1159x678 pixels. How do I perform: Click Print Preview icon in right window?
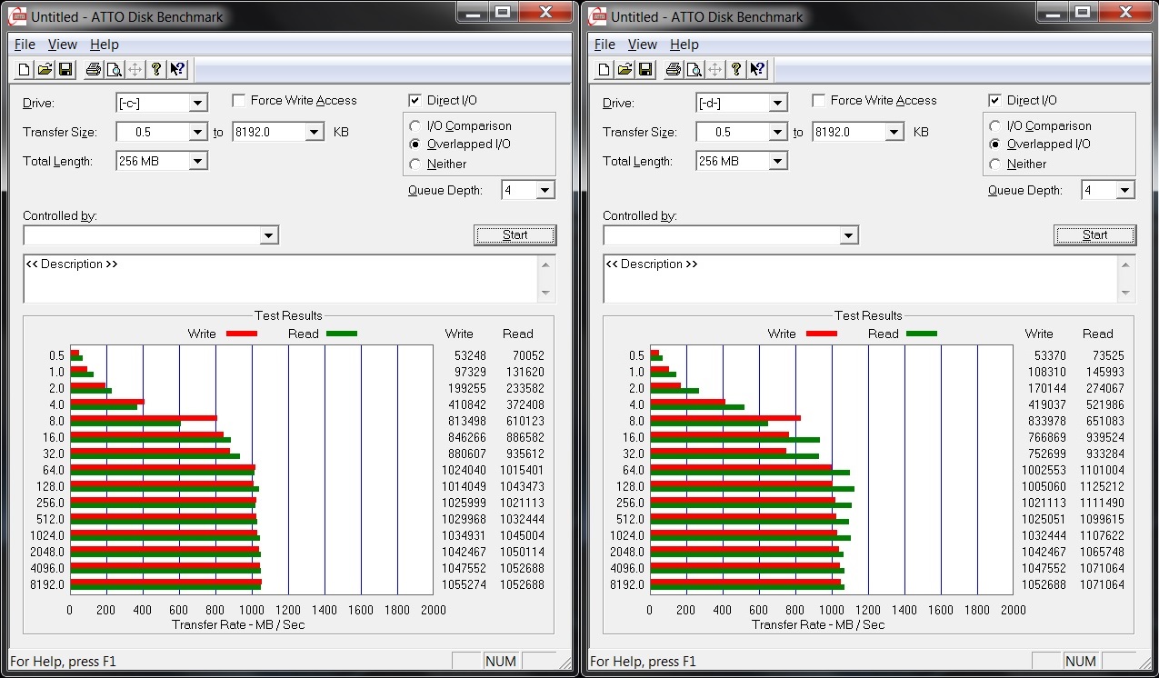click(694, 69)
